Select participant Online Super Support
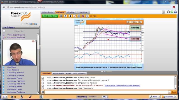This screenshot has height=100, width=179. click(16, 35)
